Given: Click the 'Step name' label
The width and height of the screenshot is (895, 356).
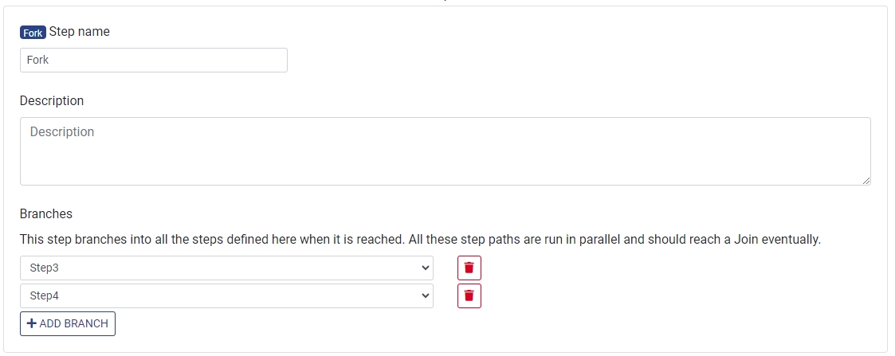Looking at the screenshot, I should coord(80,32).
